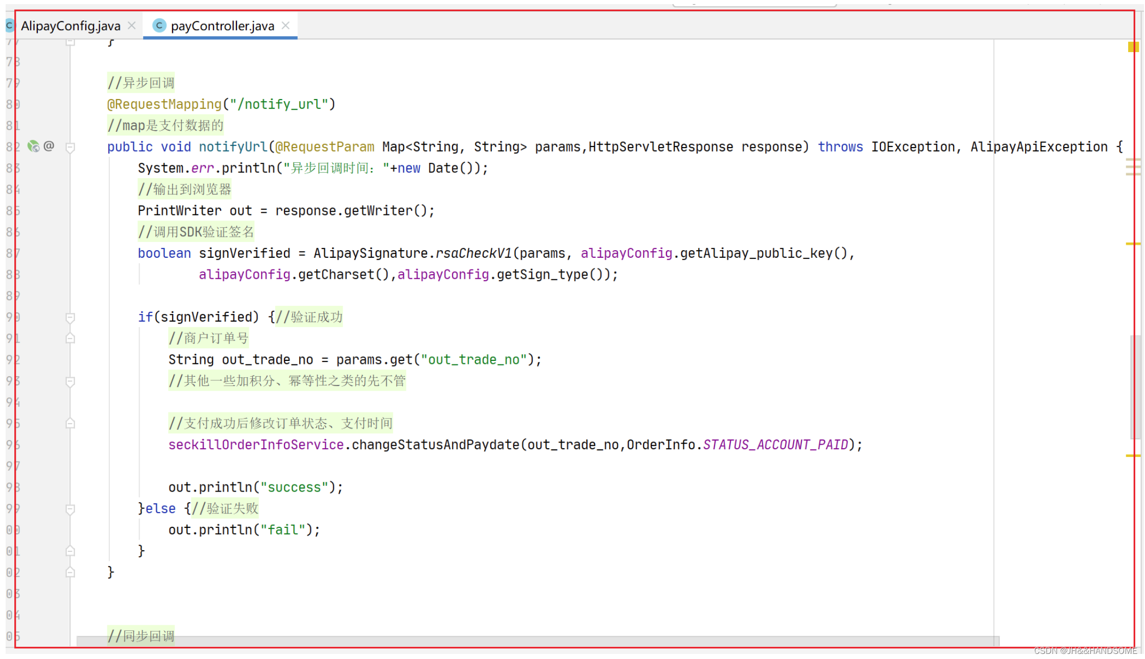Click the //调用SDK验证签名 comment
Screen dimensions: 1145x659
click(x=196, y=232)
